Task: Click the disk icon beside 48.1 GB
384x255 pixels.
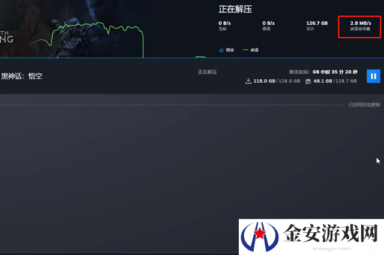Action: [308, 82]
